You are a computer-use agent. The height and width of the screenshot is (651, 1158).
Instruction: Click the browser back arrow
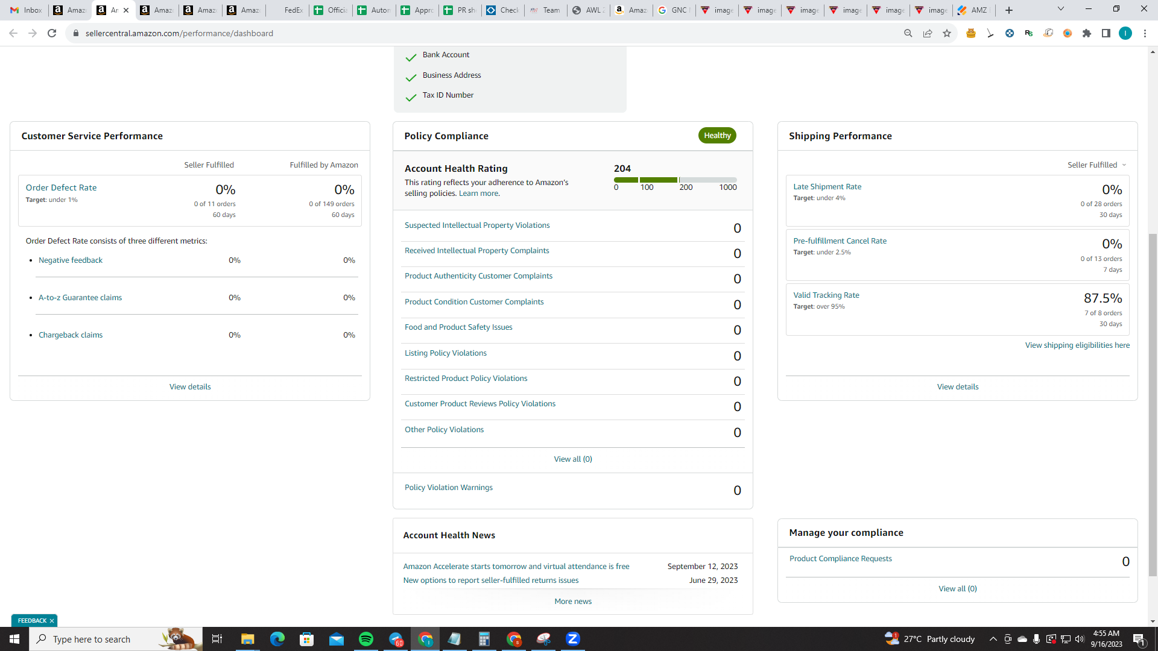13,33
